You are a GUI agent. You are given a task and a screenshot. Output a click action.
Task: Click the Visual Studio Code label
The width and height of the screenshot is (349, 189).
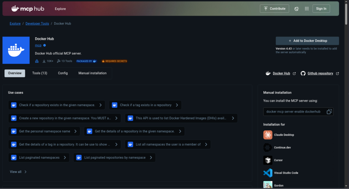coord(286,173)
